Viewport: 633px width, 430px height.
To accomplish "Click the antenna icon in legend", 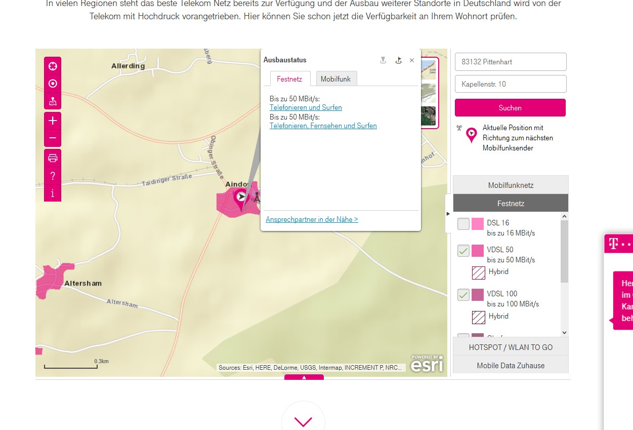I will coord(459,128).
